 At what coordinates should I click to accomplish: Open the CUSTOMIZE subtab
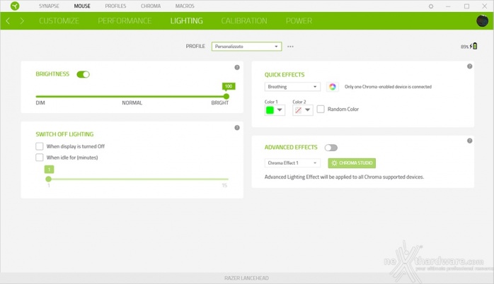click(59, 20)
